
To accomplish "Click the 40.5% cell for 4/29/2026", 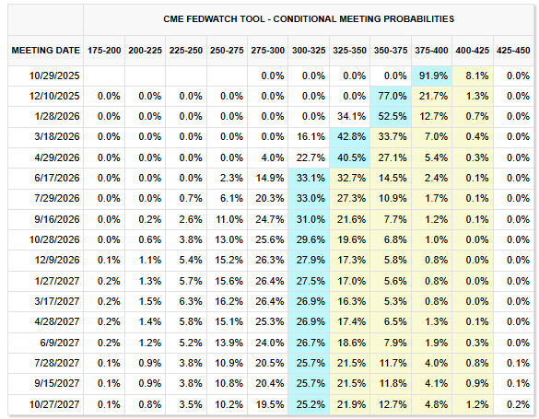I will 349,157.
